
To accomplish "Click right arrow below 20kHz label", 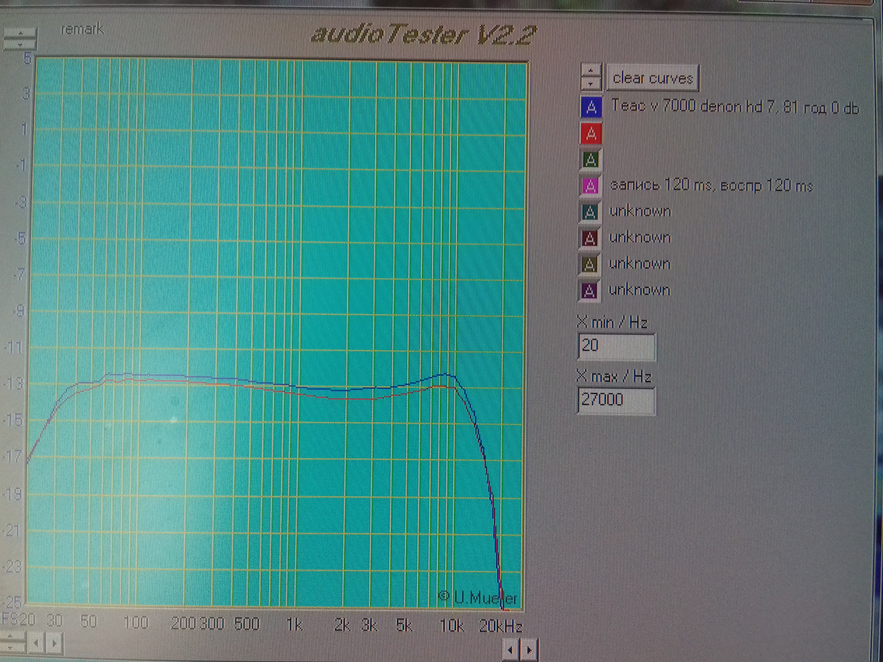I will [529, 650].
